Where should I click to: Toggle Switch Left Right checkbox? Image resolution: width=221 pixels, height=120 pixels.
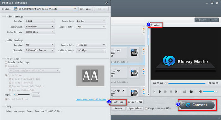pos(6,99)
